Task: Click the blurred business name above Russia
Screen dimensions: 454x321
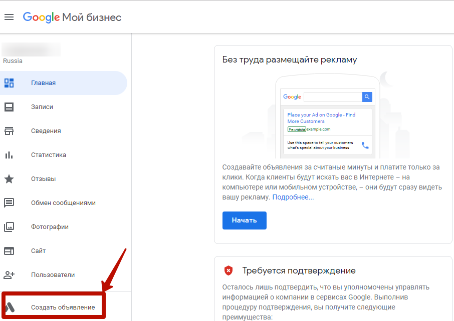Action: click(31, 49)
